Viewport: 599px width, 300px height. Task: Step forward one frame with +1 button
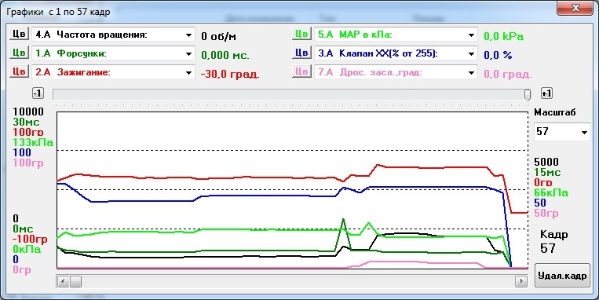click(x=546, y=93)
